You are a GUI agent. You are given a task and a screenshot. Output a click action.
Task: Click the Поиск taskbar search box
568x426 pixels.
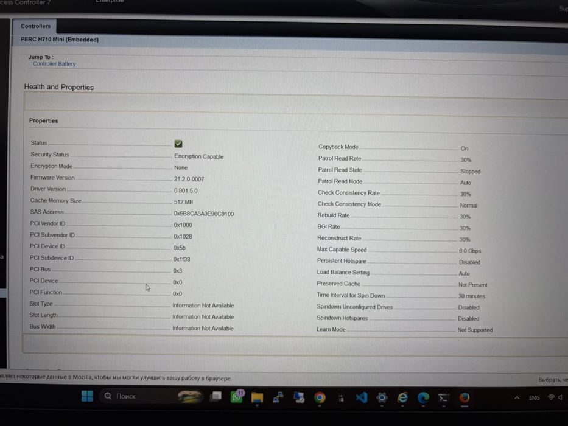click(x=150, y=396)
